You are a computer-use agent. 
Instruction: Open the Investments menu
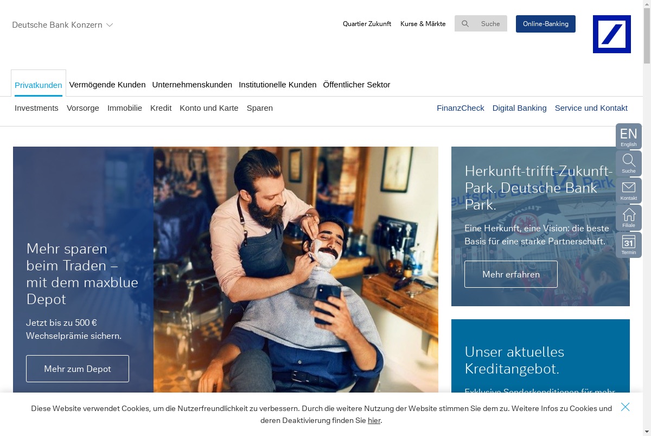tap(36, 108)
